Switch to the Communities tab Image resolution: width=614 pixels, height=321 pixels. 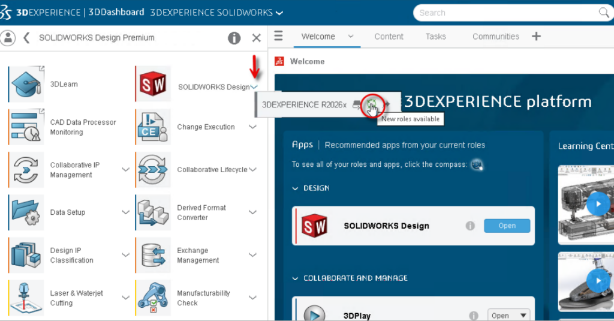coord(495,37)
